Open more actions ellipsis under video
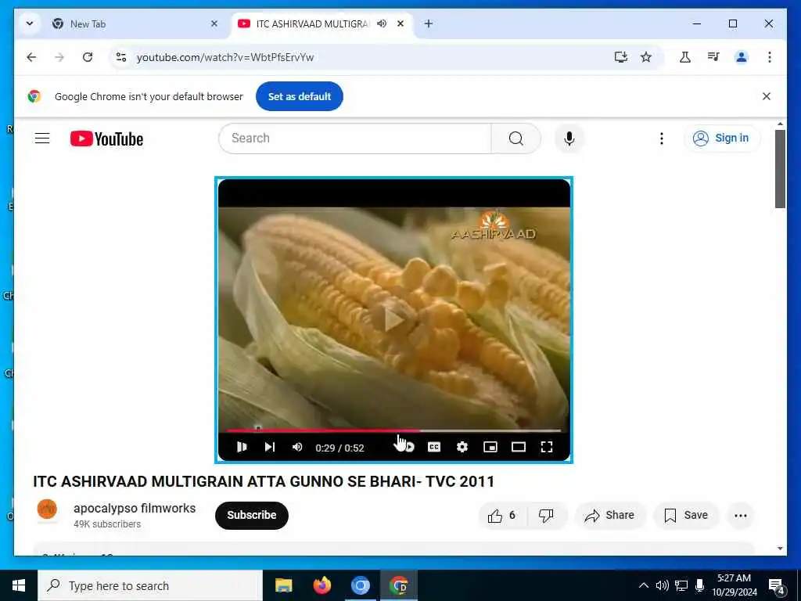The height and width of the screenshot is (601, 801). 741,515
